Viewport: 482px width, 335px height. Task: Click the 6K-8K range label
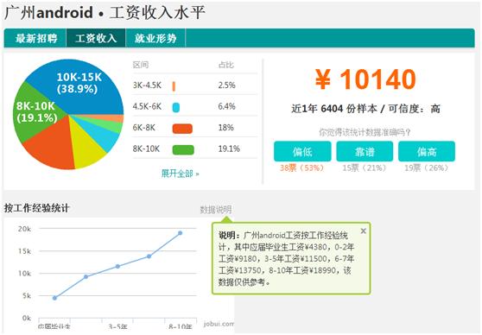144,128
